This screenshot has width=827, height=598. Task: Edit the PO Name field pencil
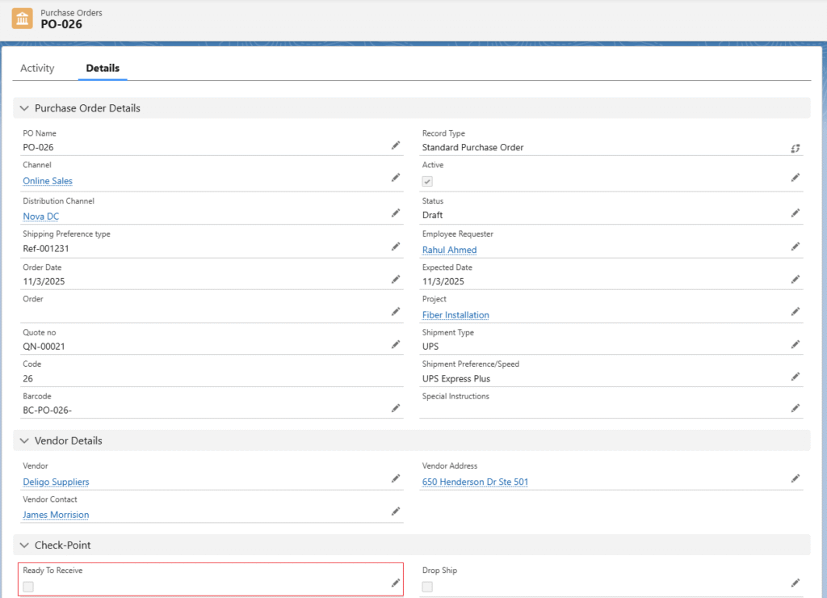396,145
